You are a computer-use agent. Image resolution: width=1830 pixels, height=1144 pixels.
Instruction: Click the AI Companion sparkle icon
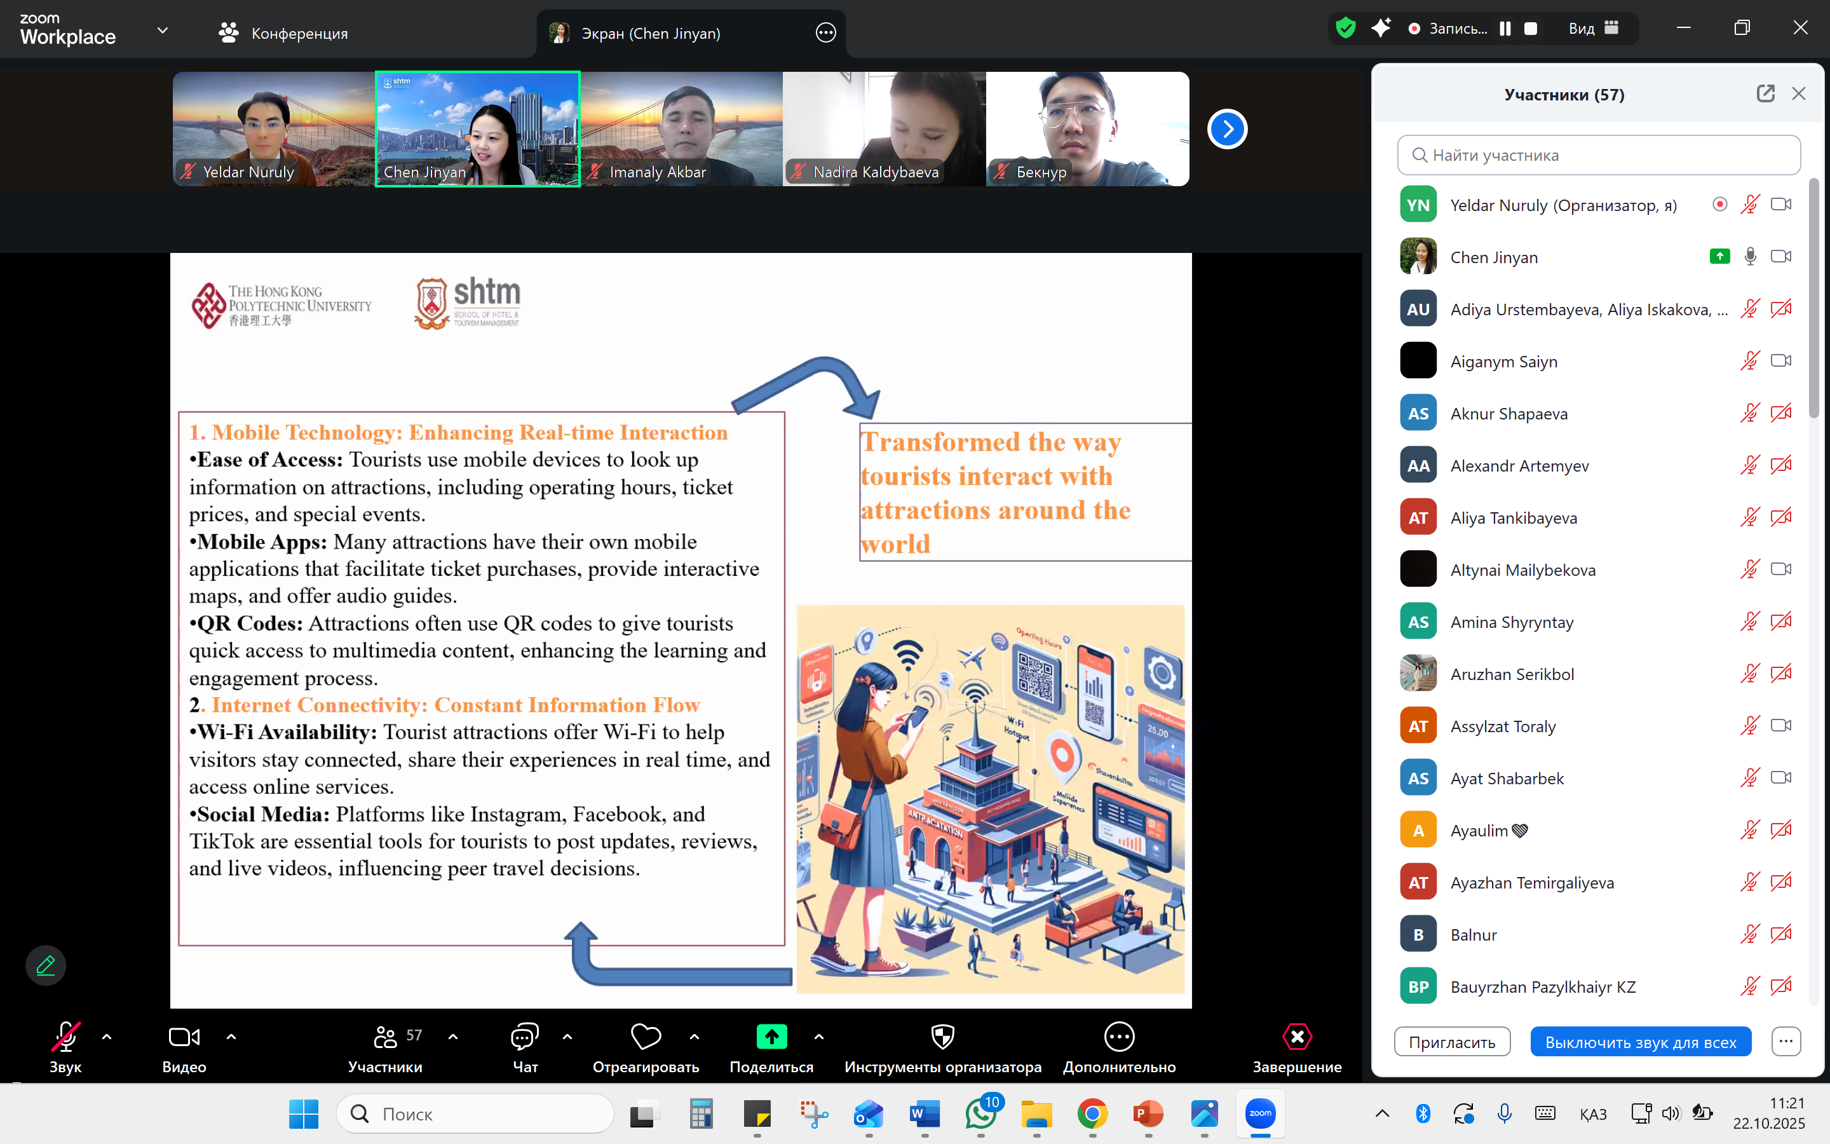[1381, 29]
